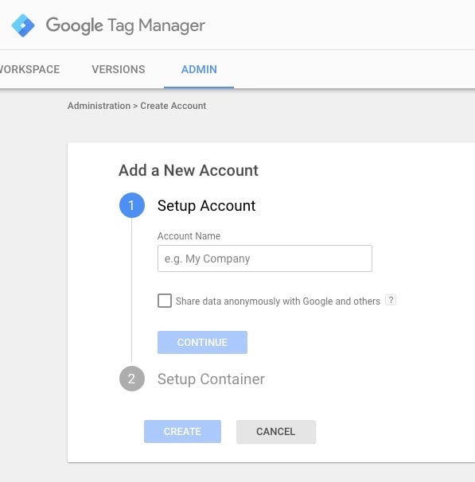The width and height of the screenshot is (475, 482).
Task: Go to Administration breadcrumb link
Action: [99, 106]
